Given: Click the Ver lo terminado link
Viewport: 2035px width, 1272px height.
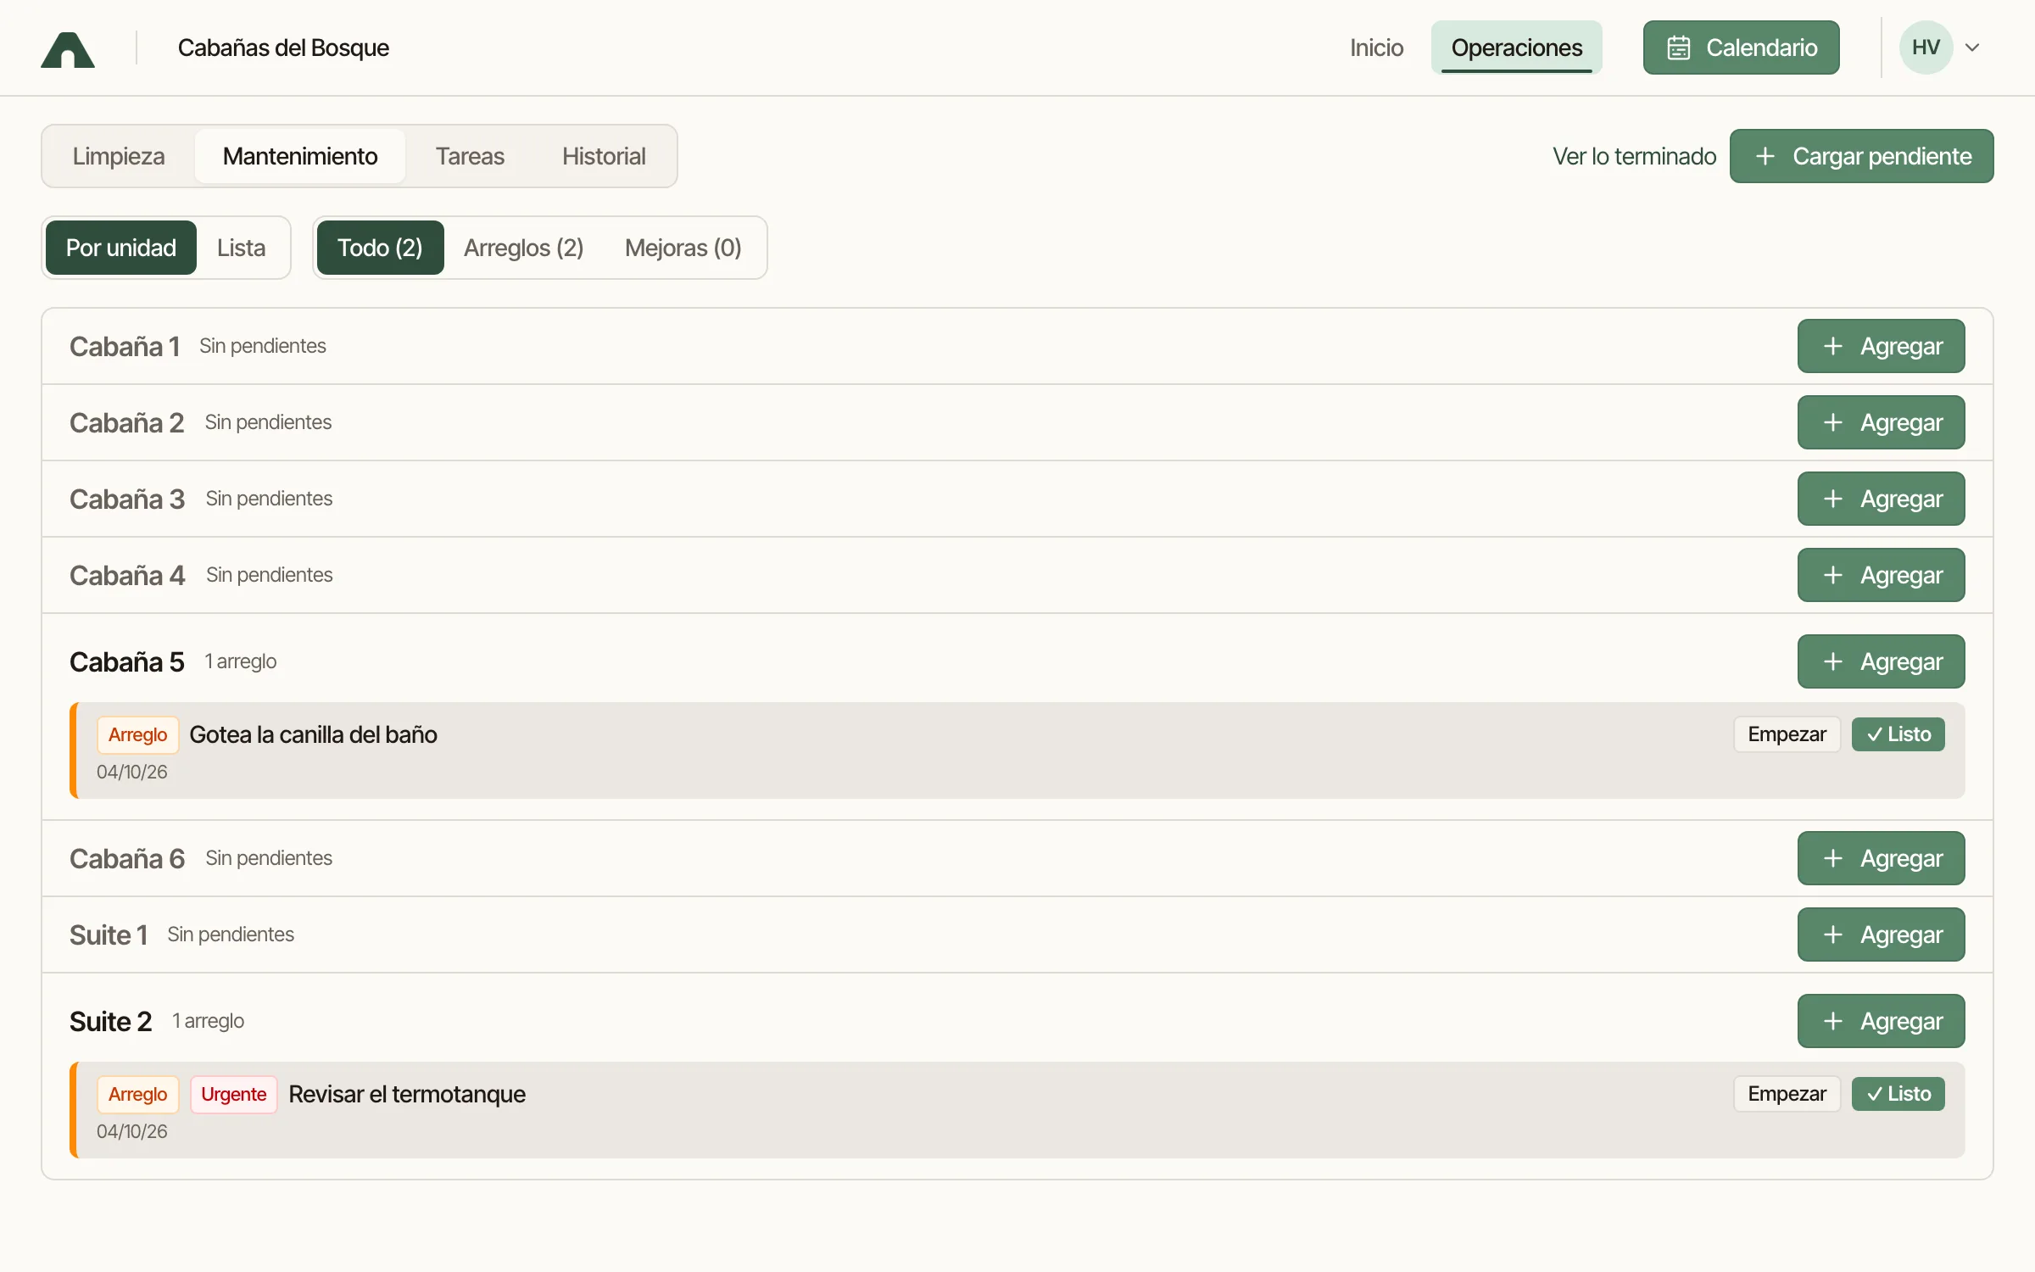Looking at the screenshot, I should [x=1634, y=156].
